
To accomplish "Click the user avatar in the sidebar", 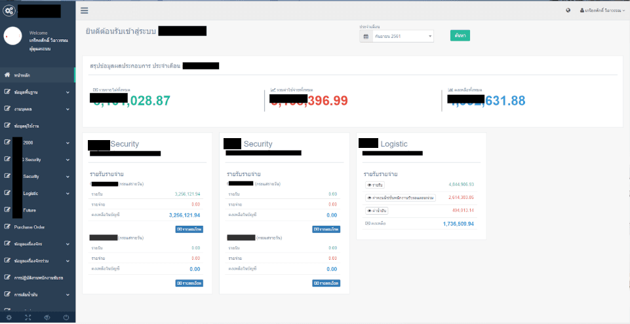I will click(x=13, y=37).
